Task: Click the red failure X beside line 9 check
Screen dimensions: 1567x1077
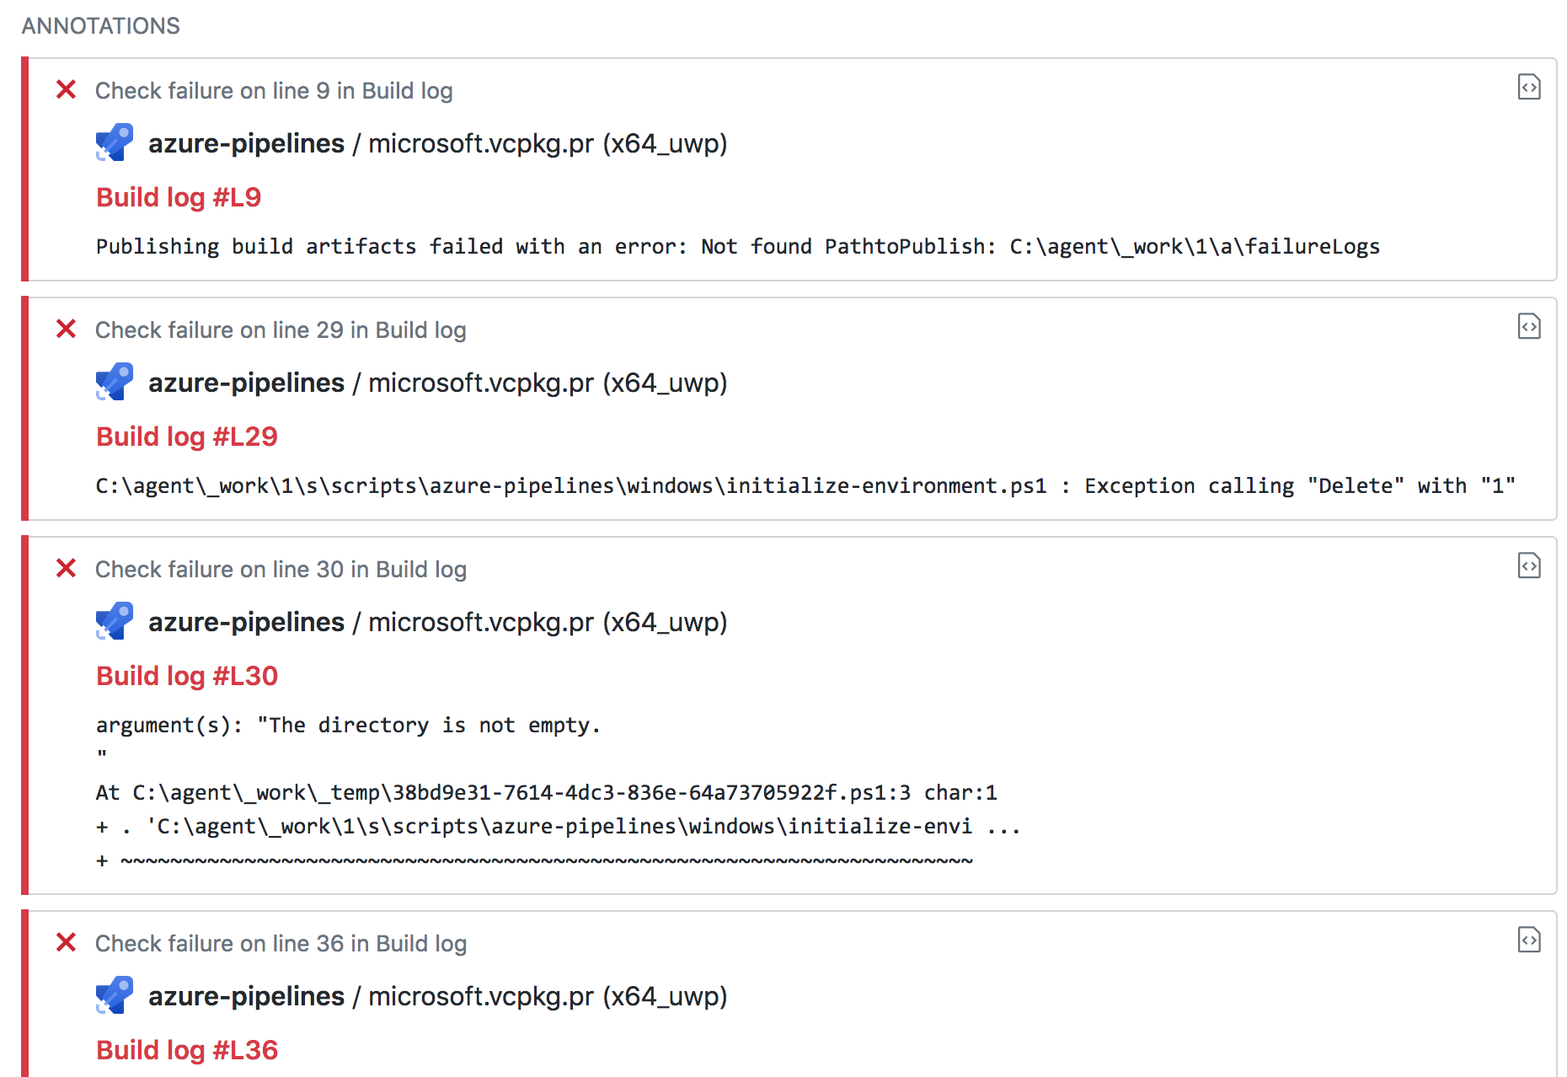Action: click(66, 89)
